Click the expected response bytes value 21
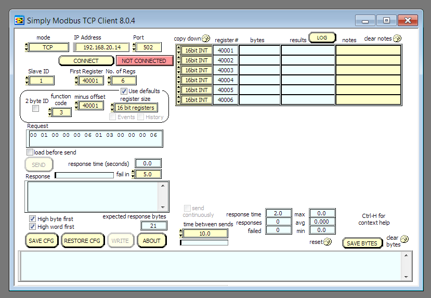The height and width of the screenshot is (298, 431). click(154, 226)
